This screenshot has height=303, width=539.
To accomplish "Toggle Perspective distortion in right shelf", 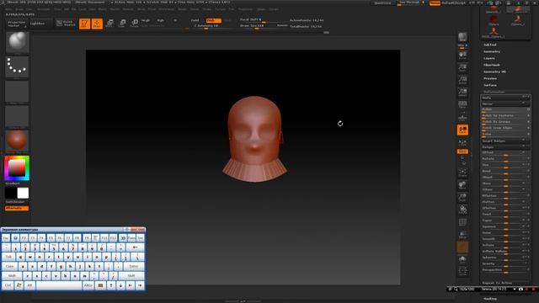I will click(462, 104).
